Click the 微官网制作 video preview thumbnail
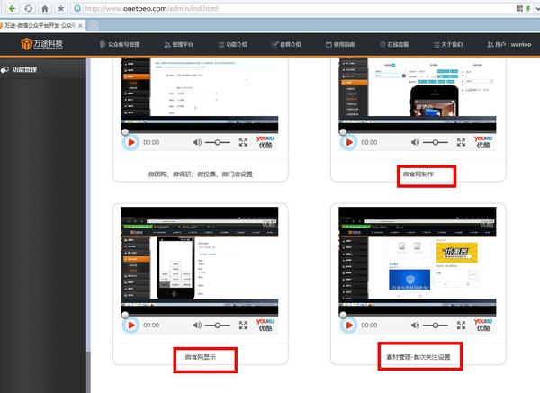The image size is (540, 393). tap(418, 94)
